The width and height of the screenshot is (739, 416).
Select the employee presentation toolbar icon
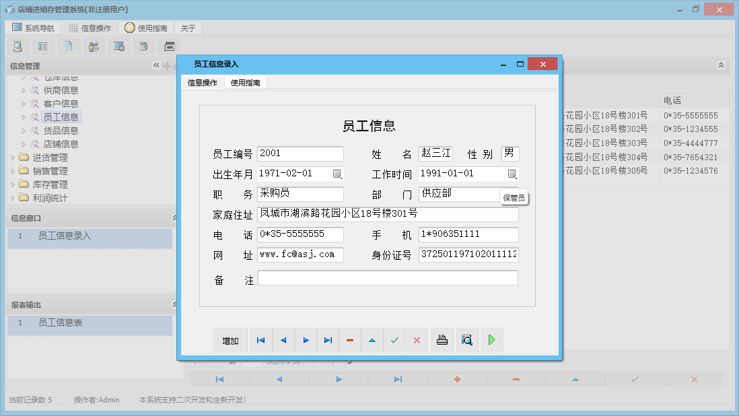94,46
